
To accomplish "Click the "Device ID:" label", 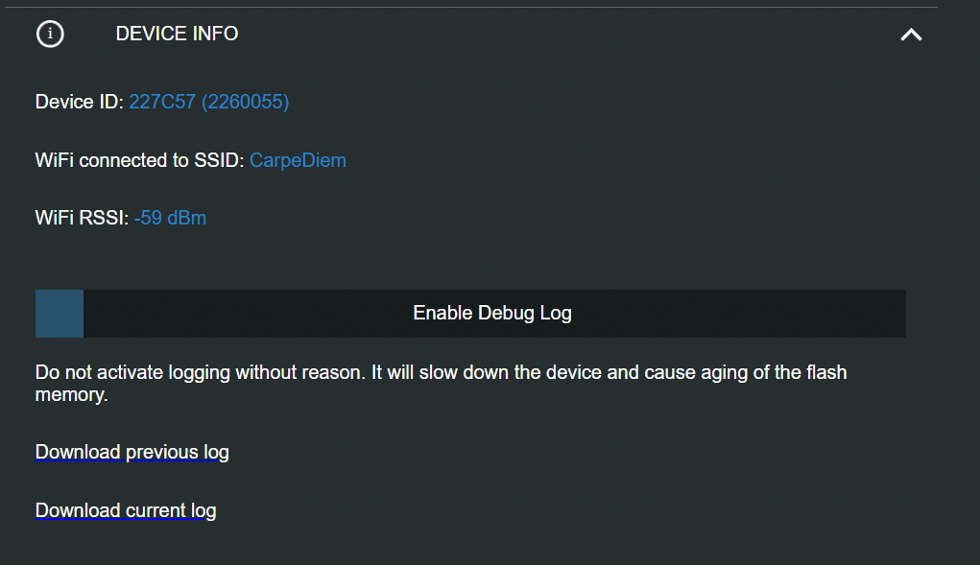I will click(80, 102).
